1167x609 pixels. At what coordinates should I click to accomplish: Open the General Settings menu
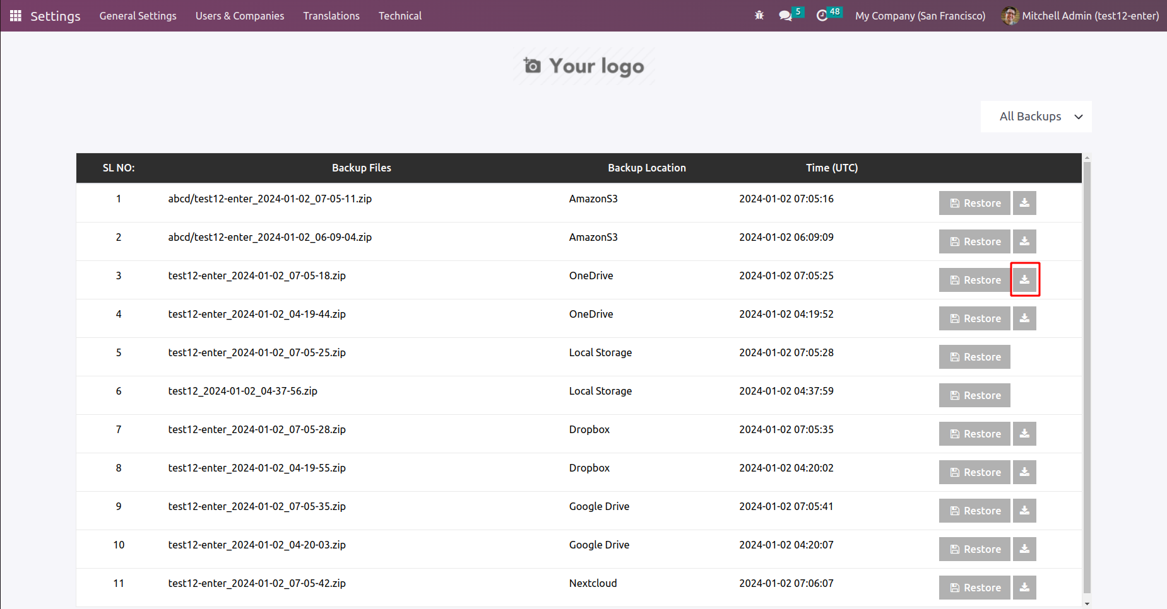pyautogui.click(x=138, y=16)
